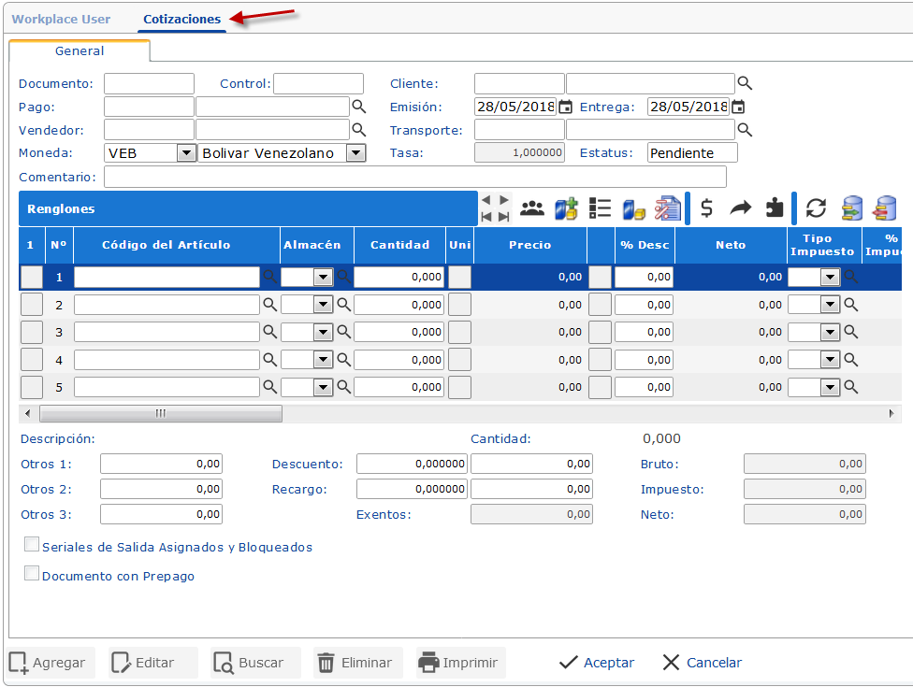
Task: Click the Aceptar button
Action: tap(597, 663)
